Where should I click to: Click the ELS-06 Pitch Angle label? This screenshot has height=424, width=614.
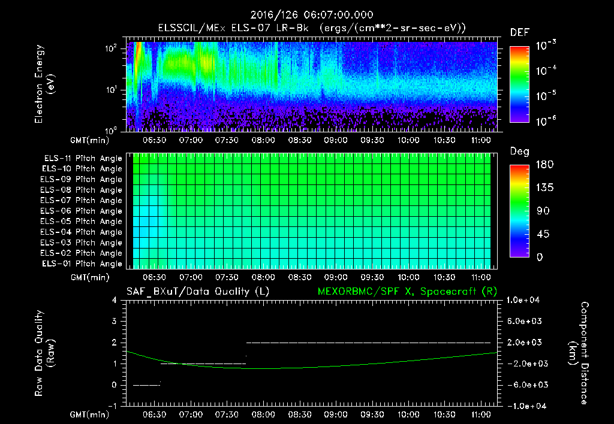82,211
